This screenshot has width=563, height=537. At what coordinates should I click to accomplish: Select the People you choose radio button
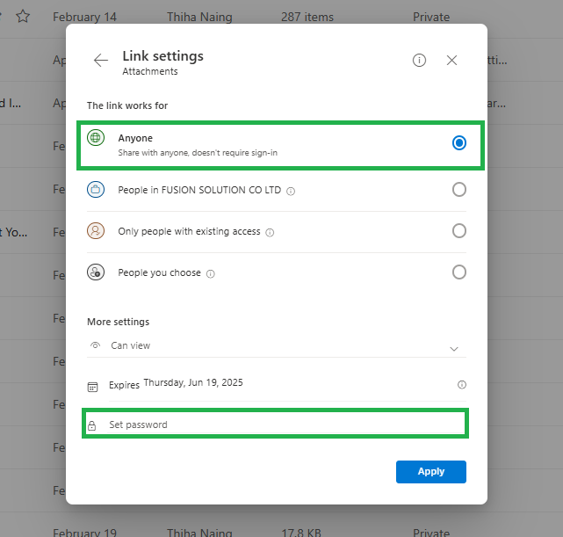[458, 272]
